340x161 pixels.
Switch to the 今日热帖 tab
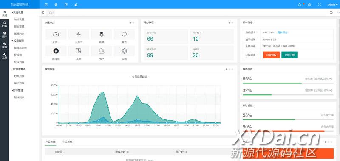[x=67, y=142]
